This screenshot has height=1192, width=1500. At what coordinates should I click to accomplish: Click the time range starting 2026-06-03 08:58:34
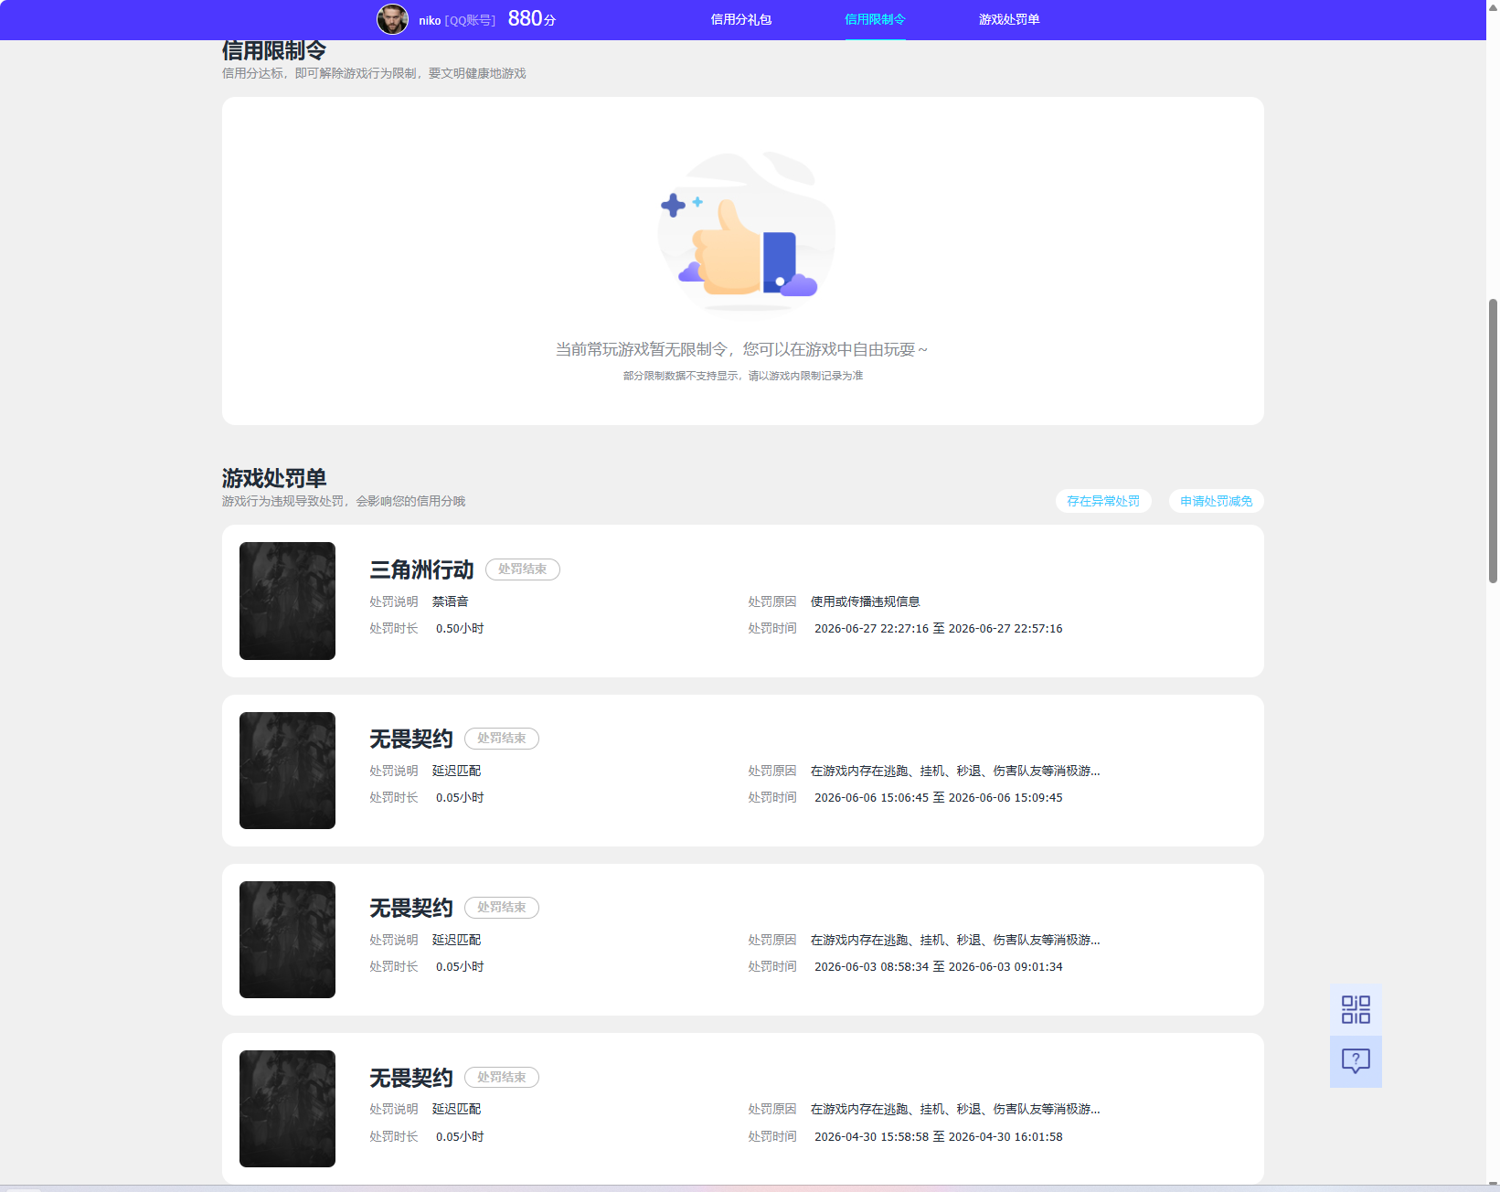(939, 967)
